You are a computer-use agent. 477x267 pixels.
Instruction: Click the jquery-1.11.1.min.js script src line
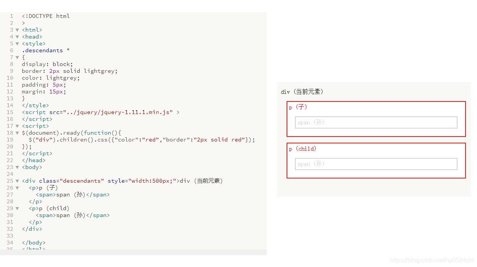coord(101,112)
